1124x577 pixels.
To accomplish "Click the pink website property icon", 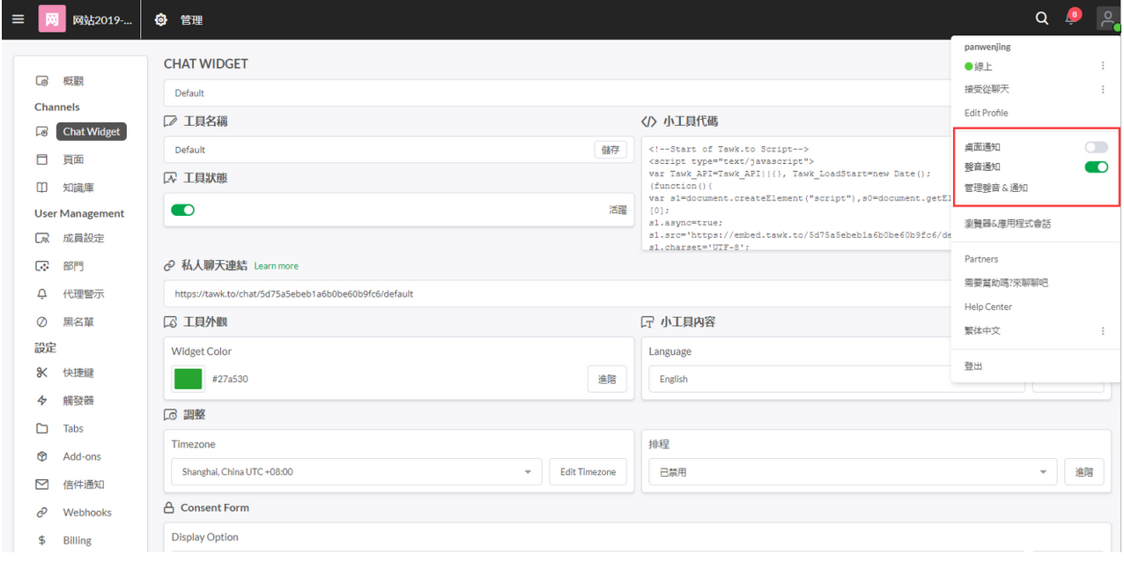I will pyautogui.click(x=52, y=18).
